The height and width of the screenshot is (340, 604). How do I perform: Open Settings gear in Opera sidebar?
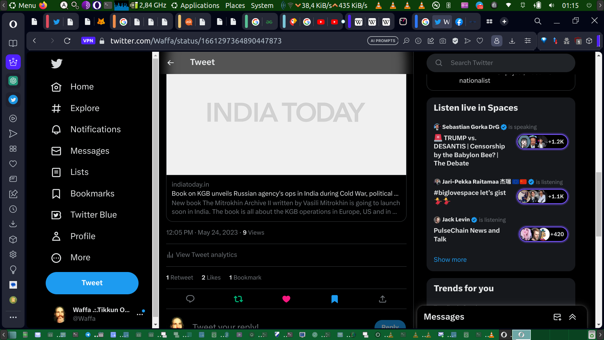[x=13, y=255]
